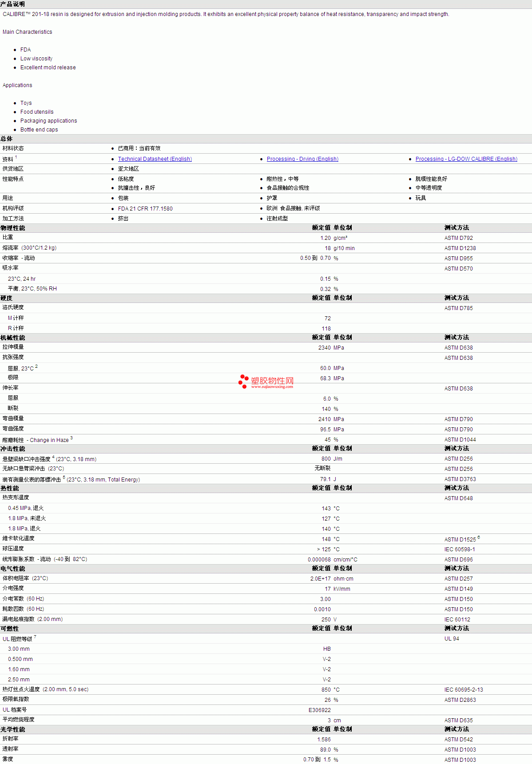532x764 pixels.
Task: Select the '2.0E+17' volume resistivity value
Action: pyautogui.click(x=321, y=579)
